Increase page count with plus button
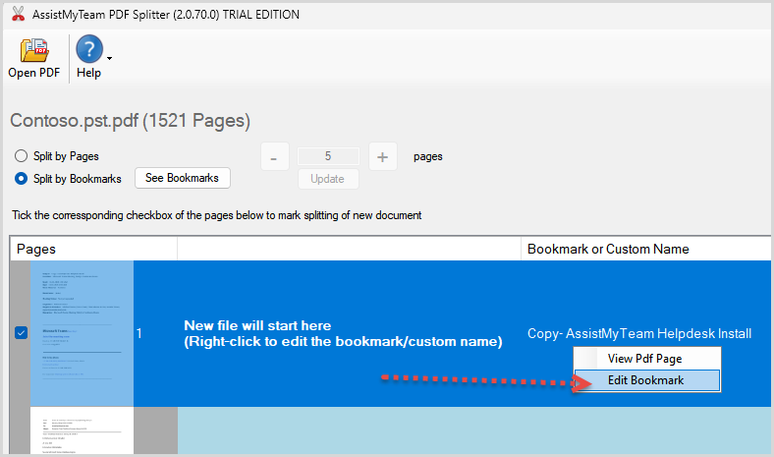 pos(382,156)
